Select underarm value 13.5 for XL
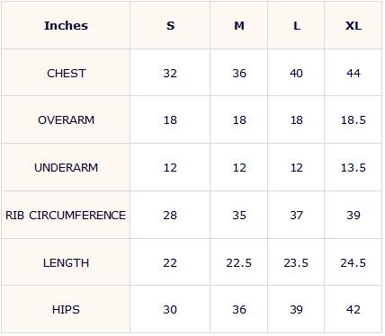385x336 pixels. (354, 167)
